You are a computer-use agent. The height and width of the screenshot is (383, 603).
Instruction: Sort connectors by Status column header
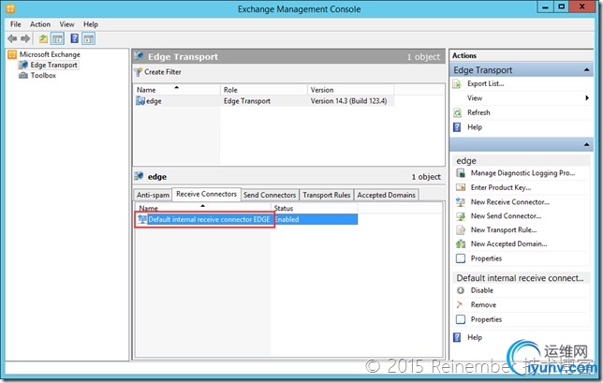(x=315, y=208)
